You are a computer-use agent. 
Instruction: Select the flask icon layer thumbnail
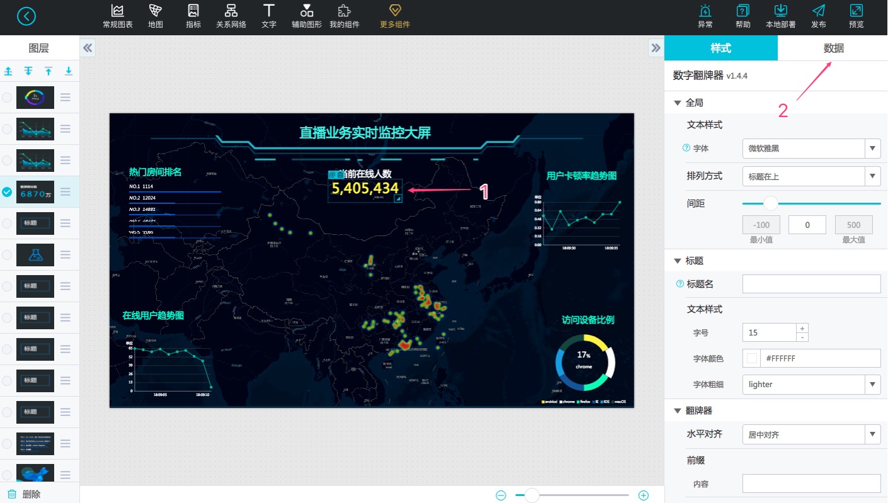[x=35, y=255]
